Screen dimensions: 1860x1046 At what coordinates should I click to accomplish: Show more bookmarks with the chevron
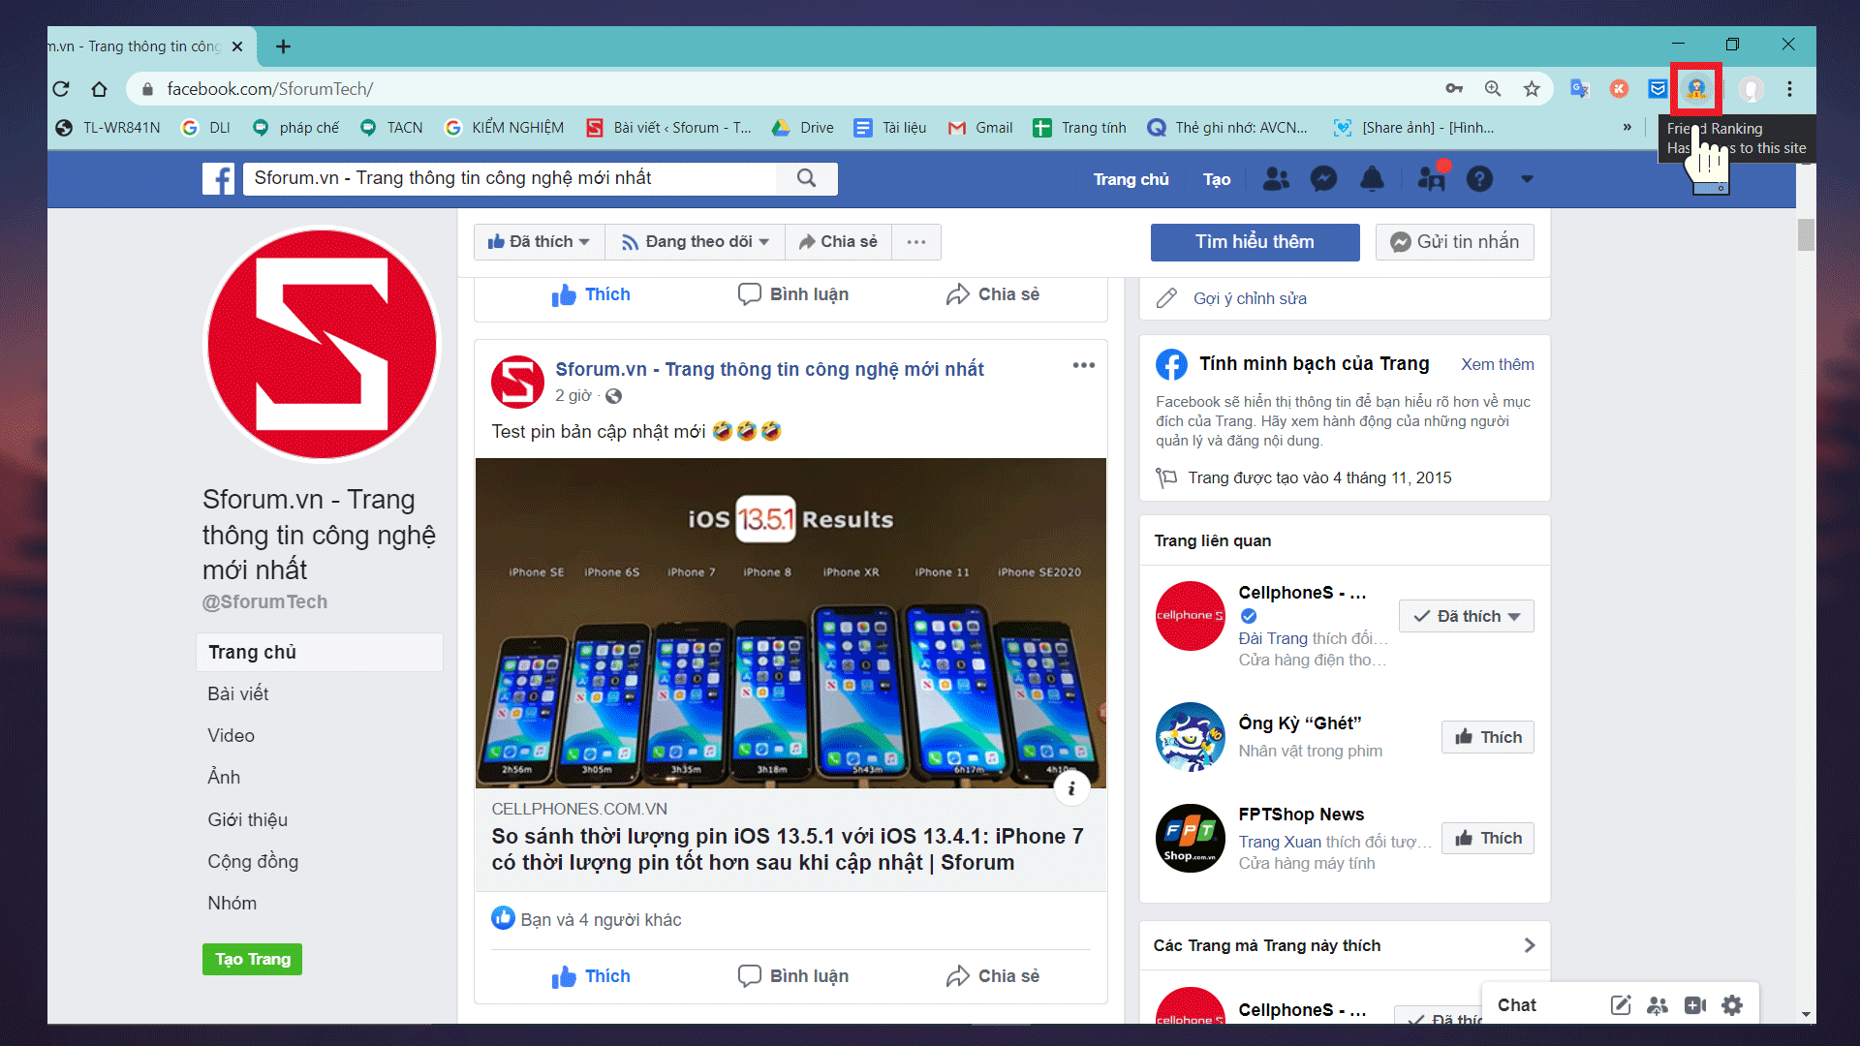click(1627, 127)
